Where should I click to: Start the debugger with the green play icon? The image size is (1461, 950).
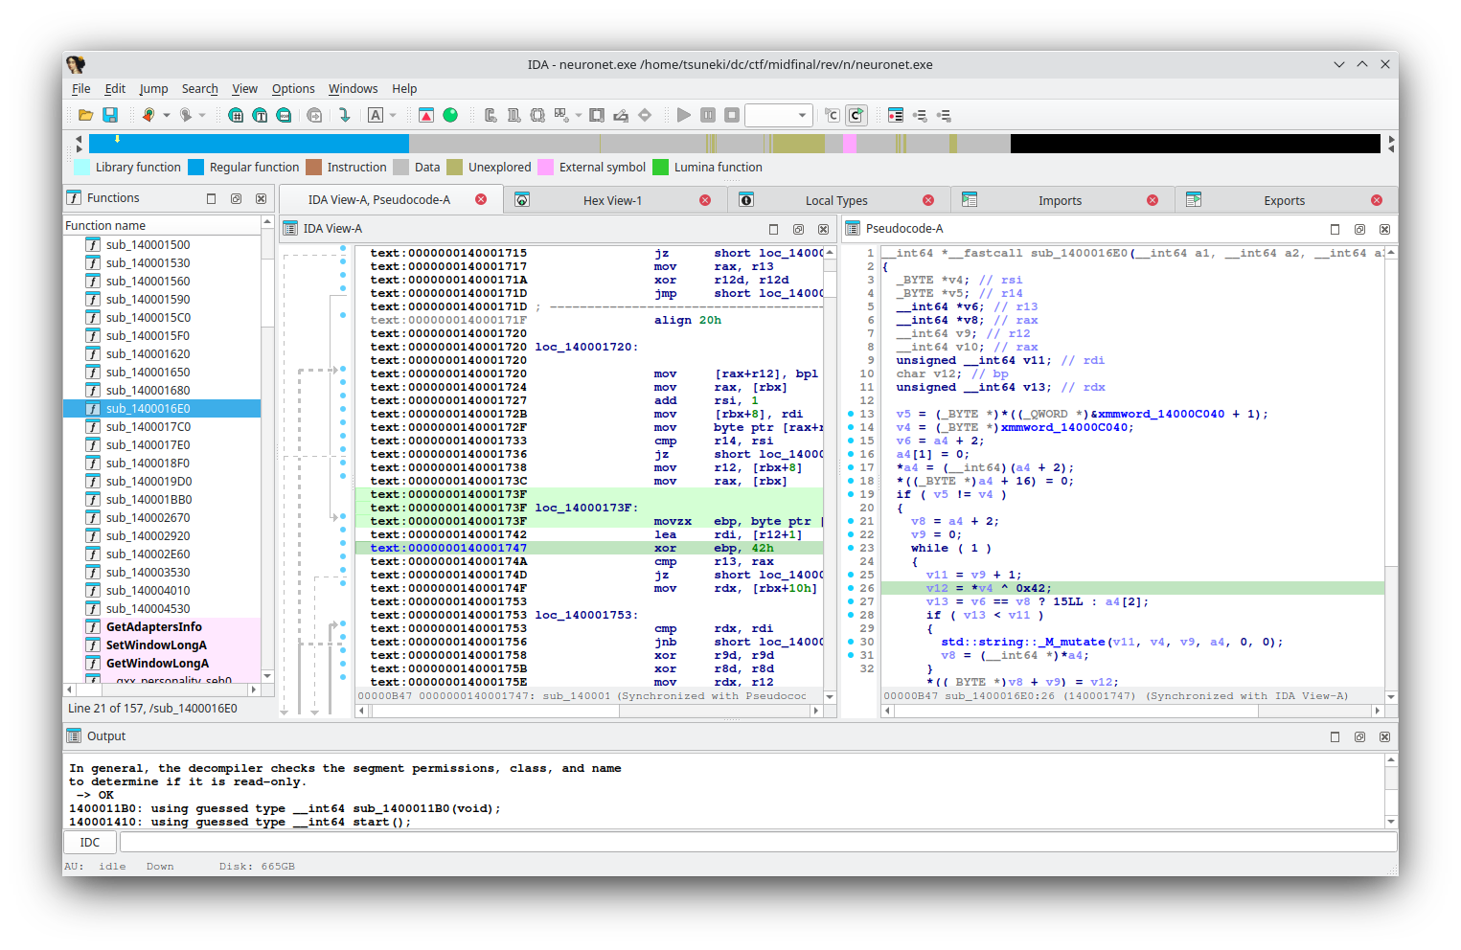(683, 115)
